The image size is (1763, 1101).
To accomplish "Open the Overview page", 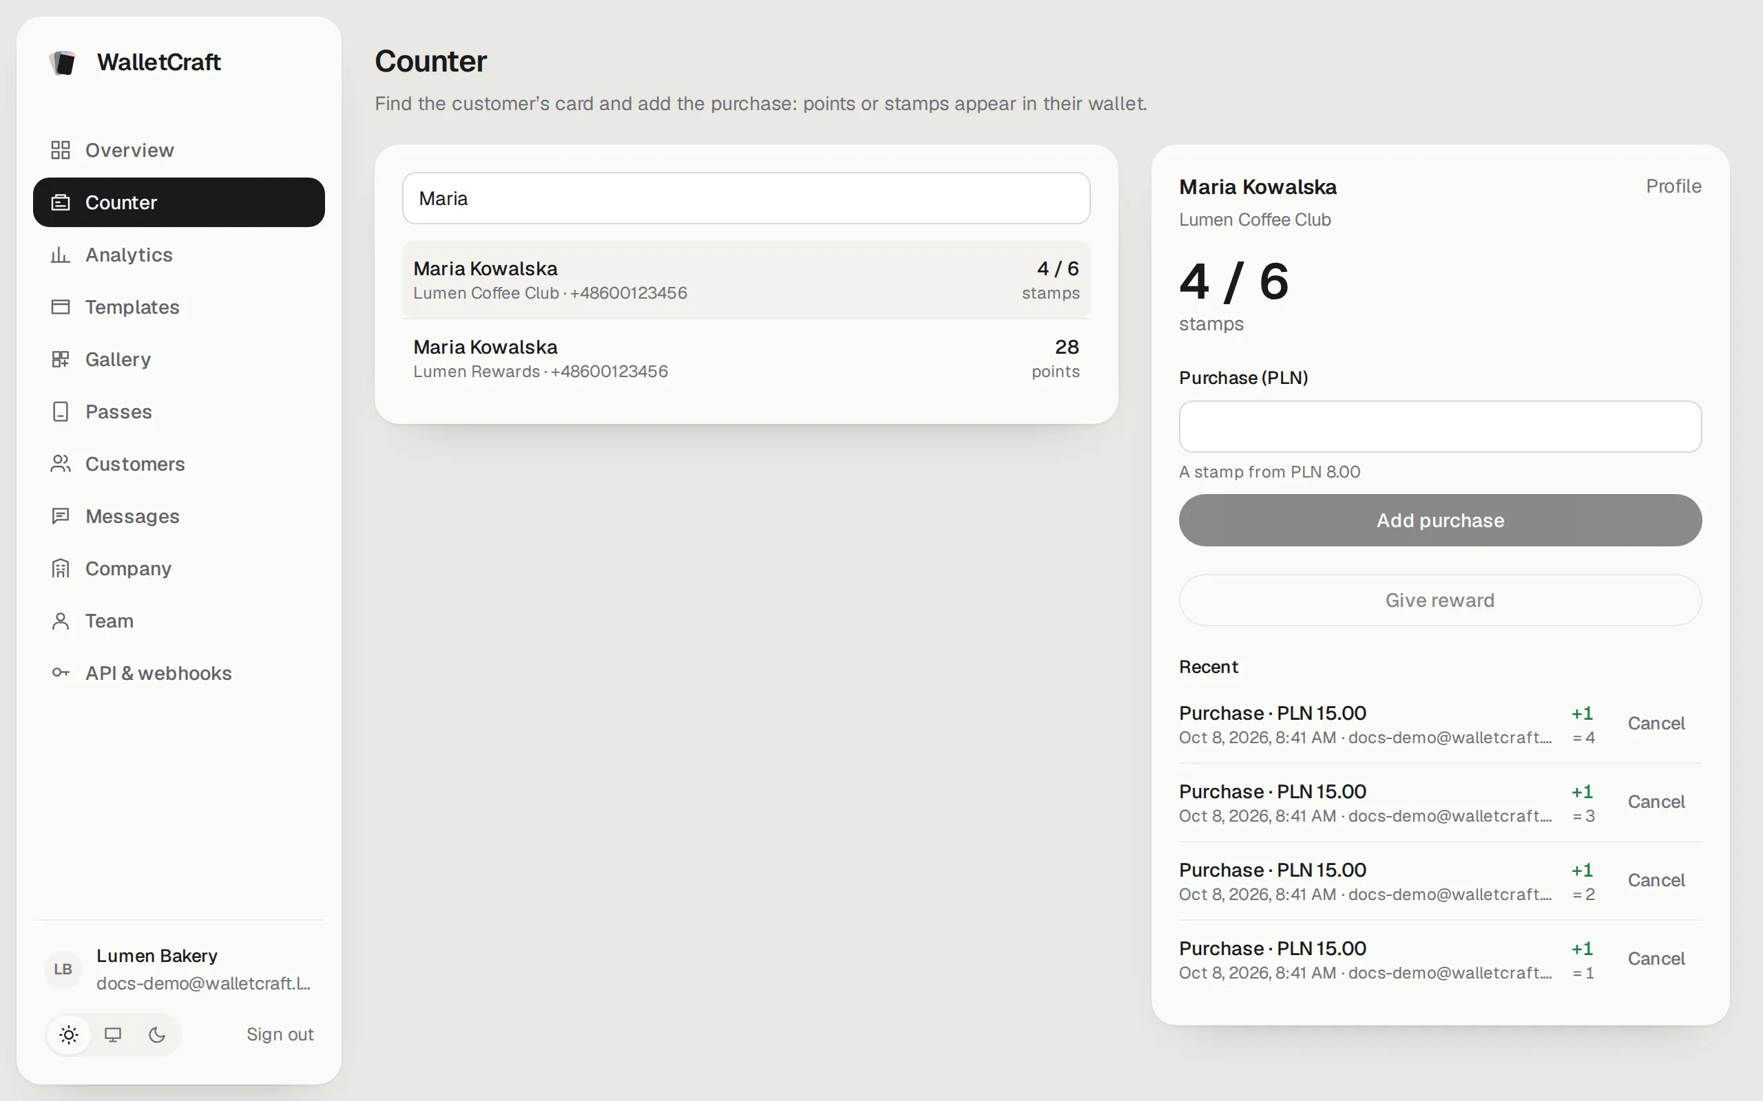I will click(x=178, y=150).
